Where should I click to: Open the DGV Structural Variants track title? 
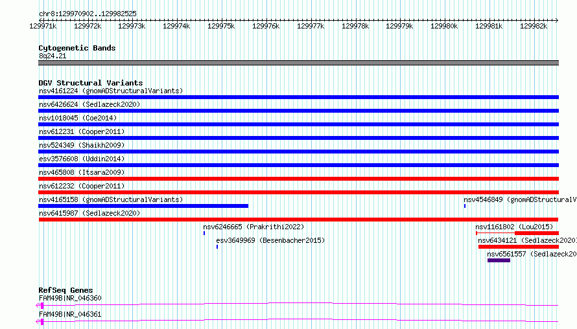point(91,83)
